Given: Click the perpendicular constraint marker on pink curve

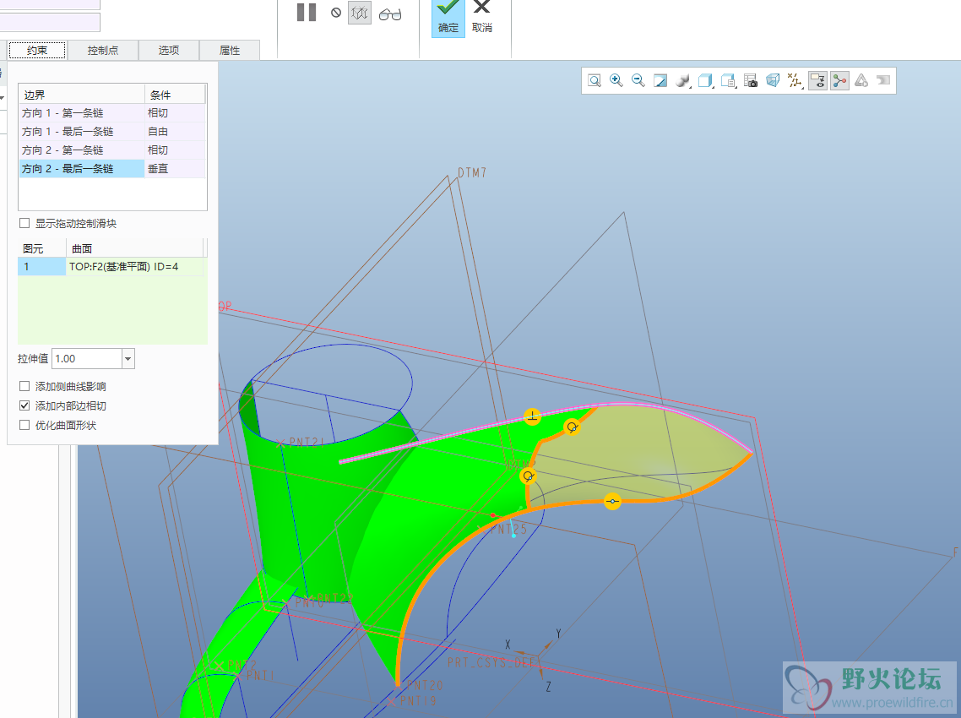Looking at the screenshot, I should (532, 416).
